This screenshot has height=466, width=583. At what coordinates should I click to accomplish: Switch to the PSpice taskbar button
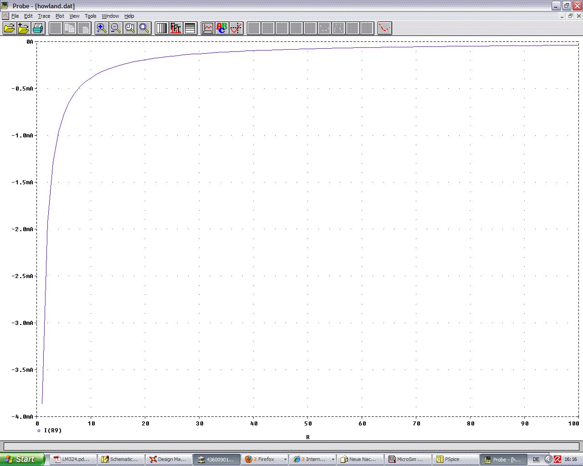coord(455,459)
